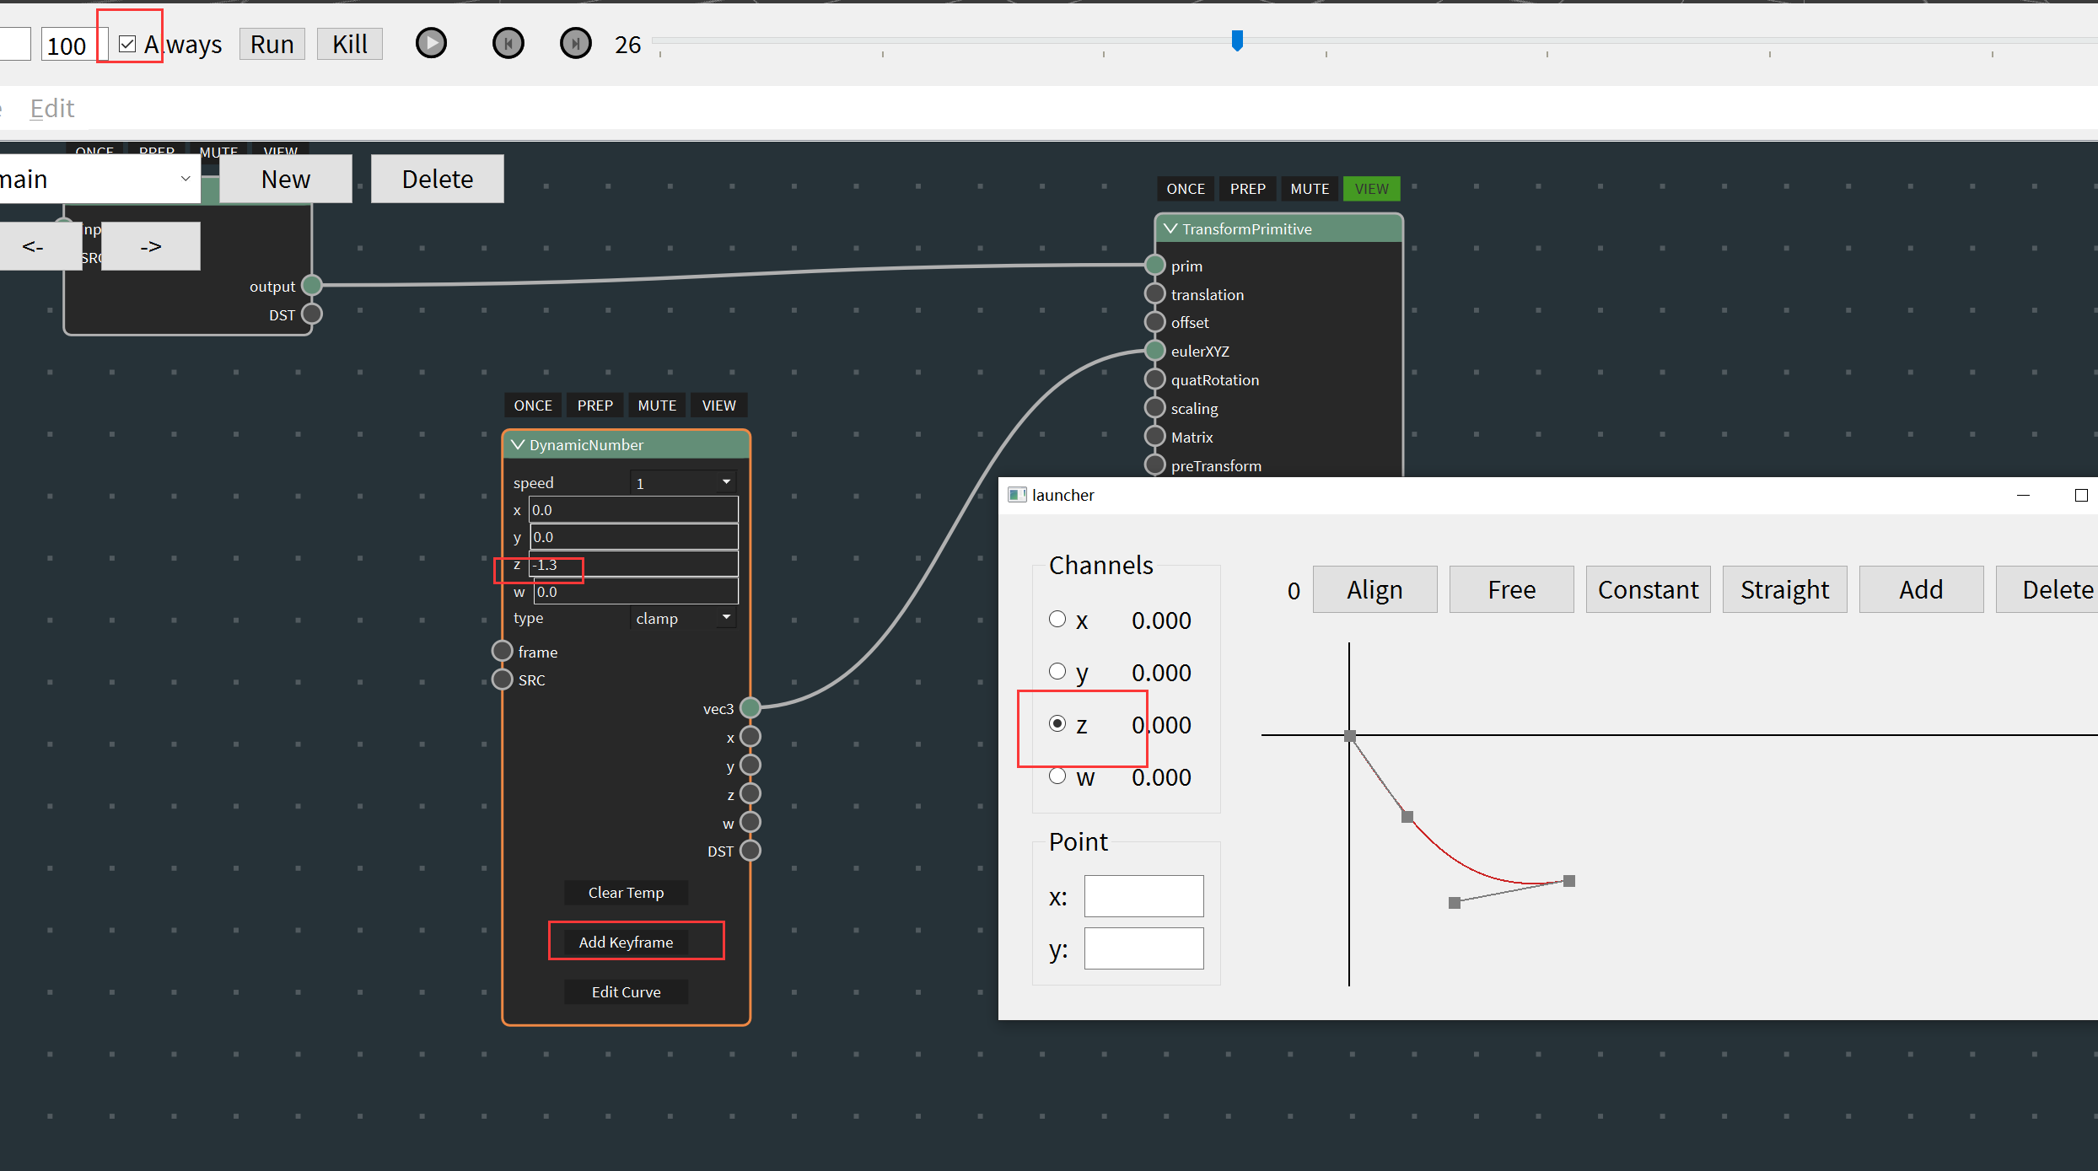2098x1171 pixels.
Task: Open the type dropdown set to clamp
Action: [x=684, y=618]
